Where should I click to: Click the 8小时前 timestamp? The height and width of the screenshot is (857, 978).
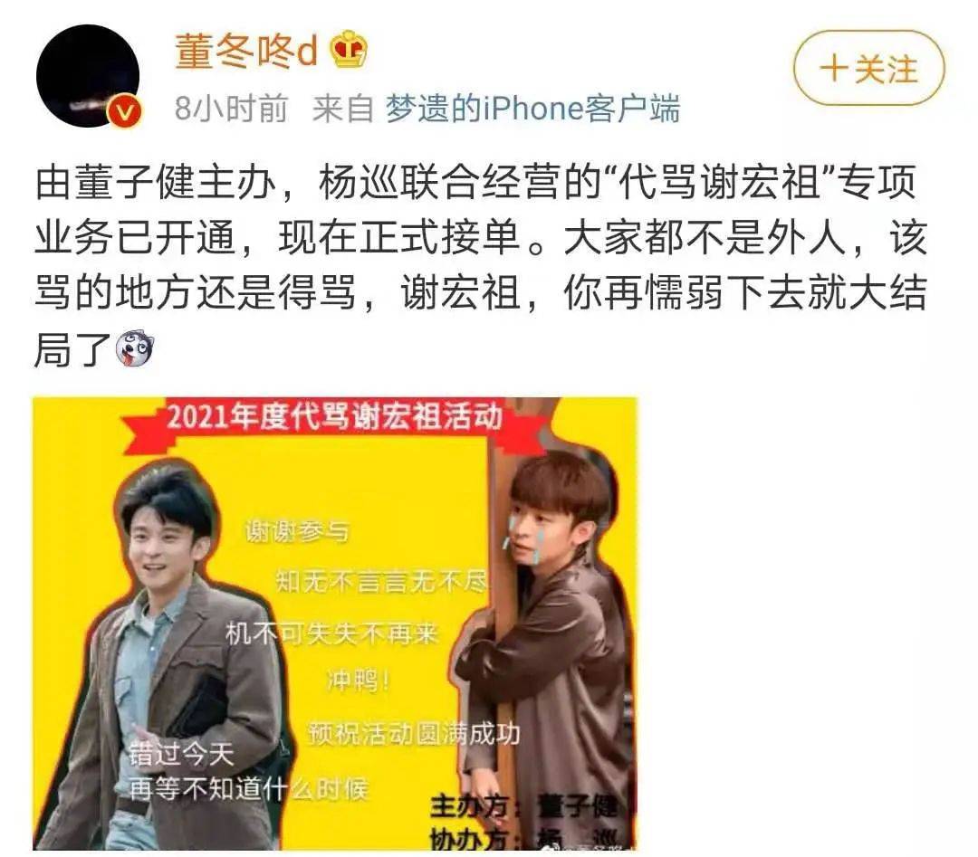[x=231, y=109]
